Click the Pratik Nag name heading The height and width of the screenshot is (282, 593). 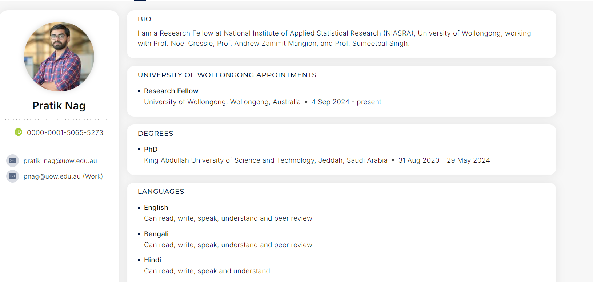click(x=59, y=106)
